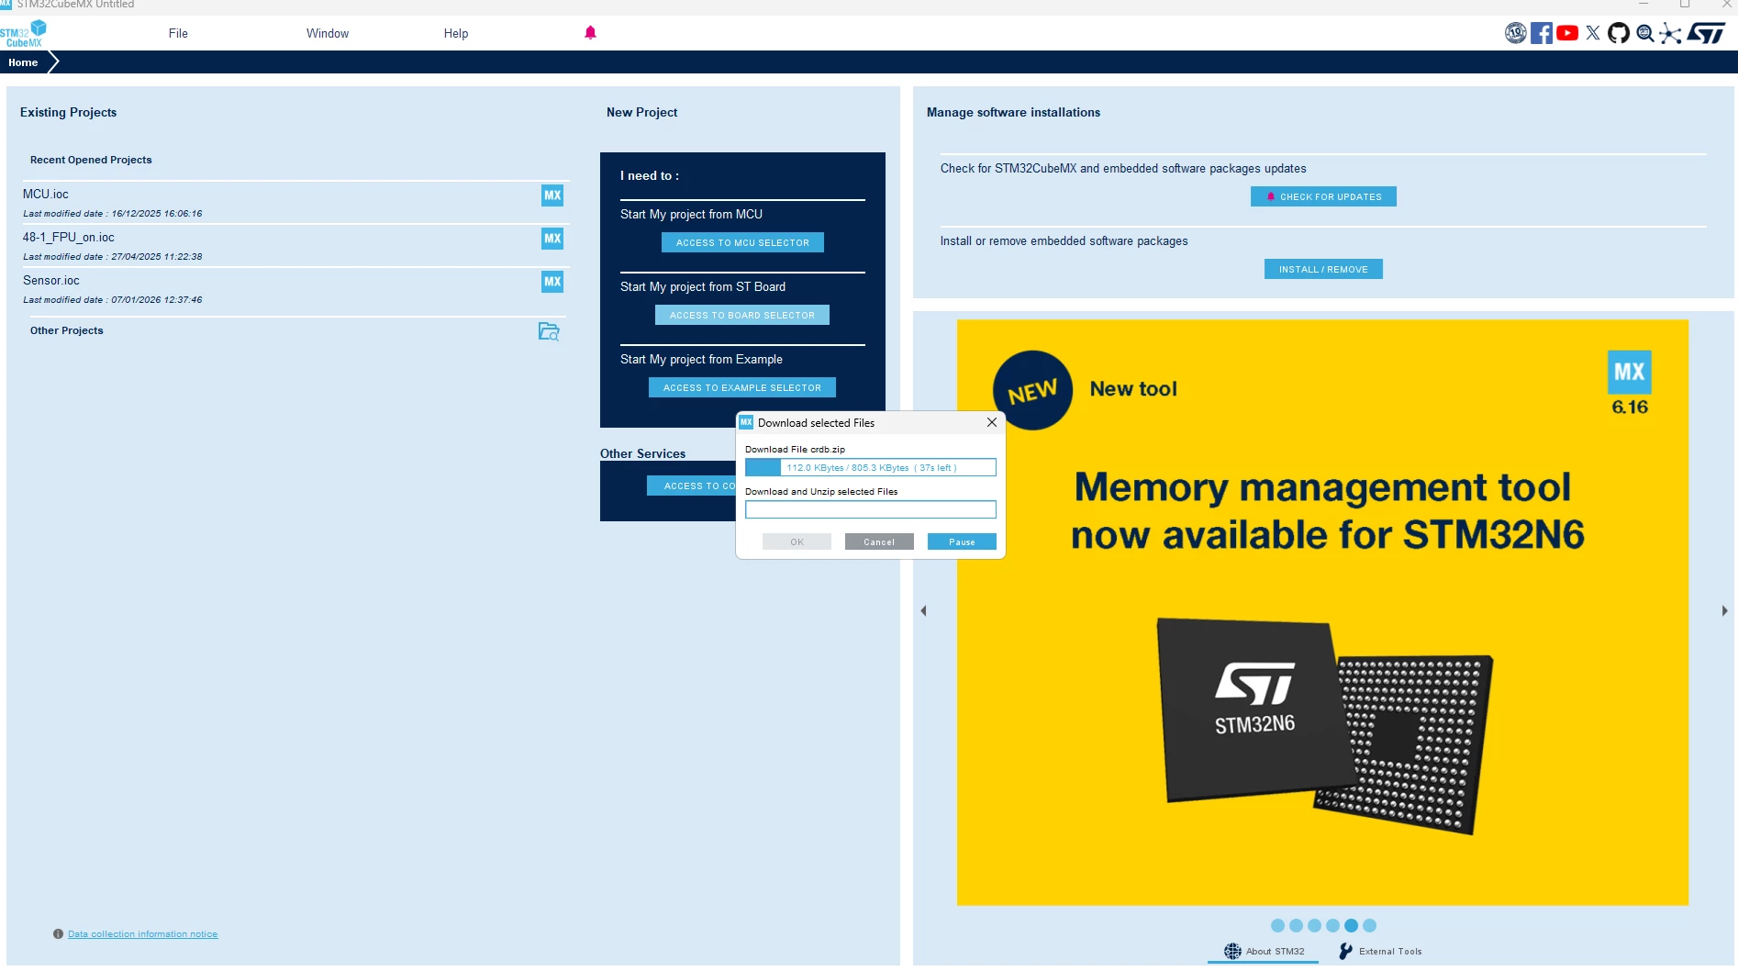Click the MX icon for MCU.ioc
Screen dimensions: 1738x971
[x=552, y=195]
